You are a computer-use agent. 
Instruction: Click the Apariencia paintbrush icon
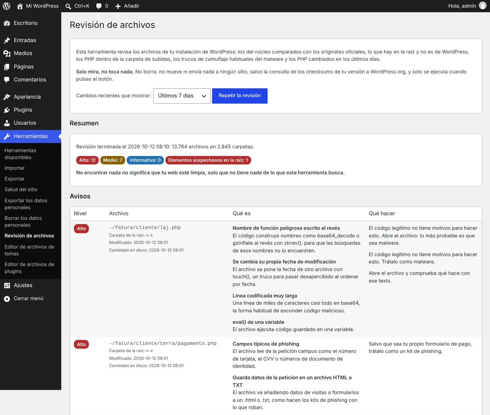7,97
